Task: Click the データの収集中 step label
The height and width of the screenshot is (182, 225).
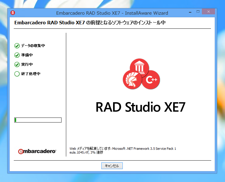Action: 33,46
